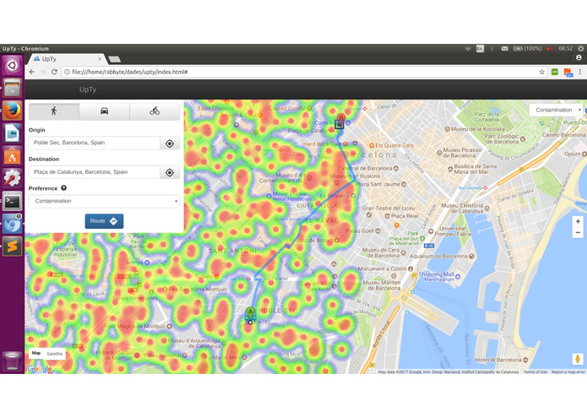Click Gran Teatre del Liceu label

389,208
